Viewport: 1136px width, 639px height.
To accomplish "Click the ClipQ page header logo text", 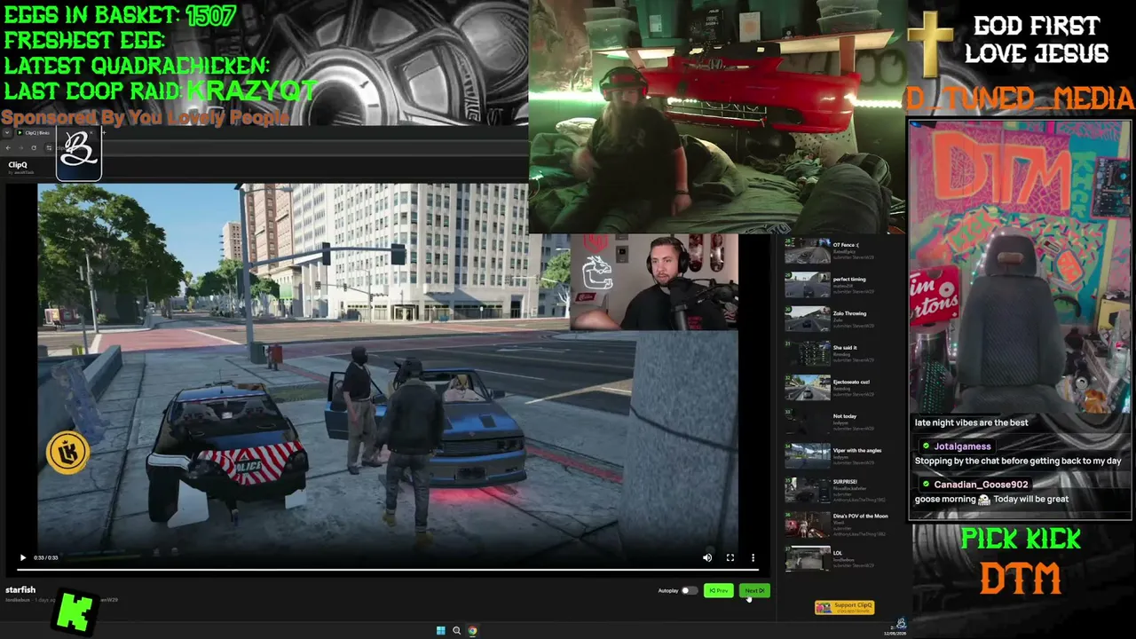I will pos(18,164).
